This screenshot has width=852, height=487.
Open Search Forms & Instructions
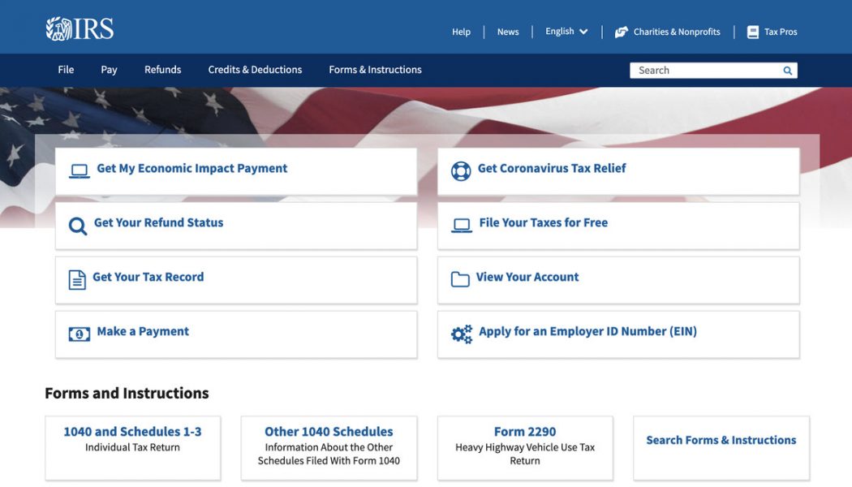tap(721, 440)
